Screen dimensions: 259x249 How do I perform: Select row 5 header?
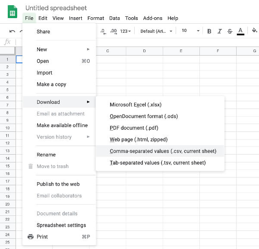click(8, 90)
